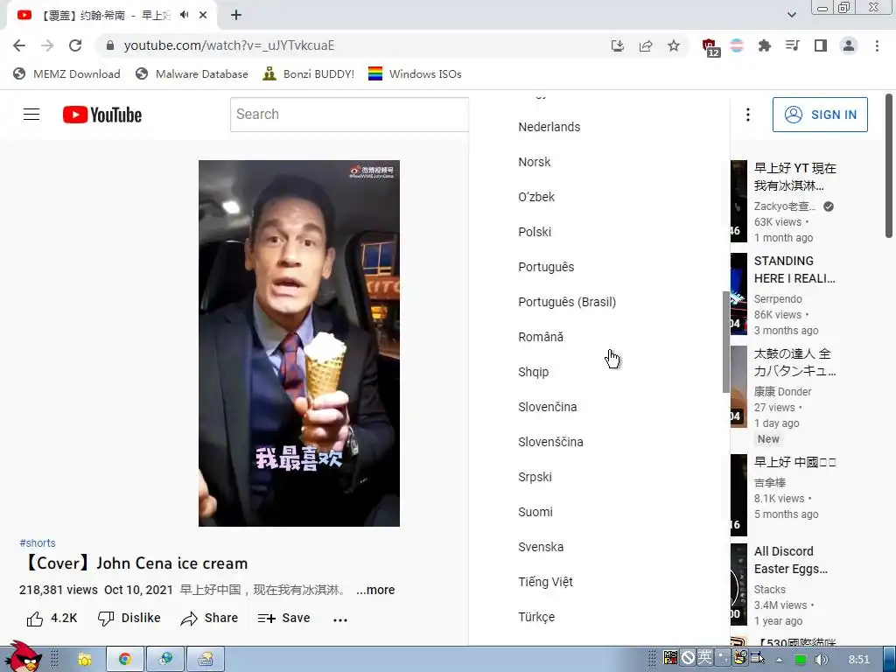Open STANDING HERE I REALI... video
This screenshot has width=896, height=672.
tap(794, 269)
